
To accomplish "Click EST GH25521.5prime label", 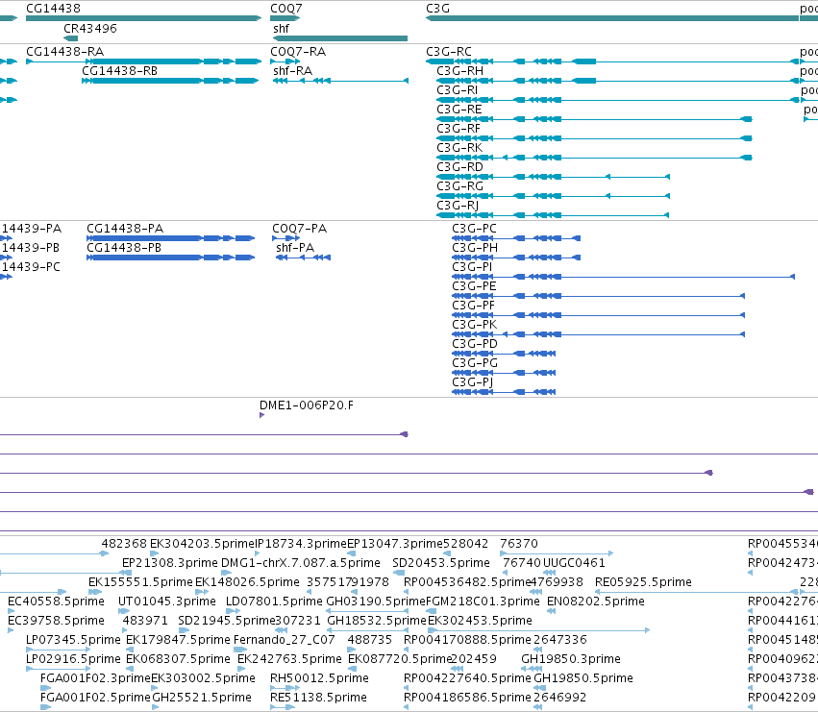I will [202, 698].
